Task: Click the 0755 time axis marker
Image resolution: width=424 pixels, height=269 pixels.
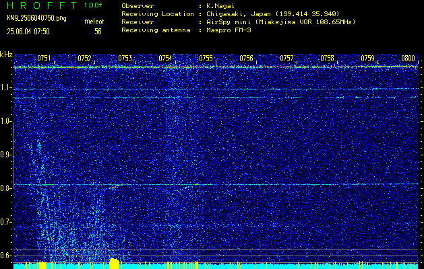Action: coord(206,59)
